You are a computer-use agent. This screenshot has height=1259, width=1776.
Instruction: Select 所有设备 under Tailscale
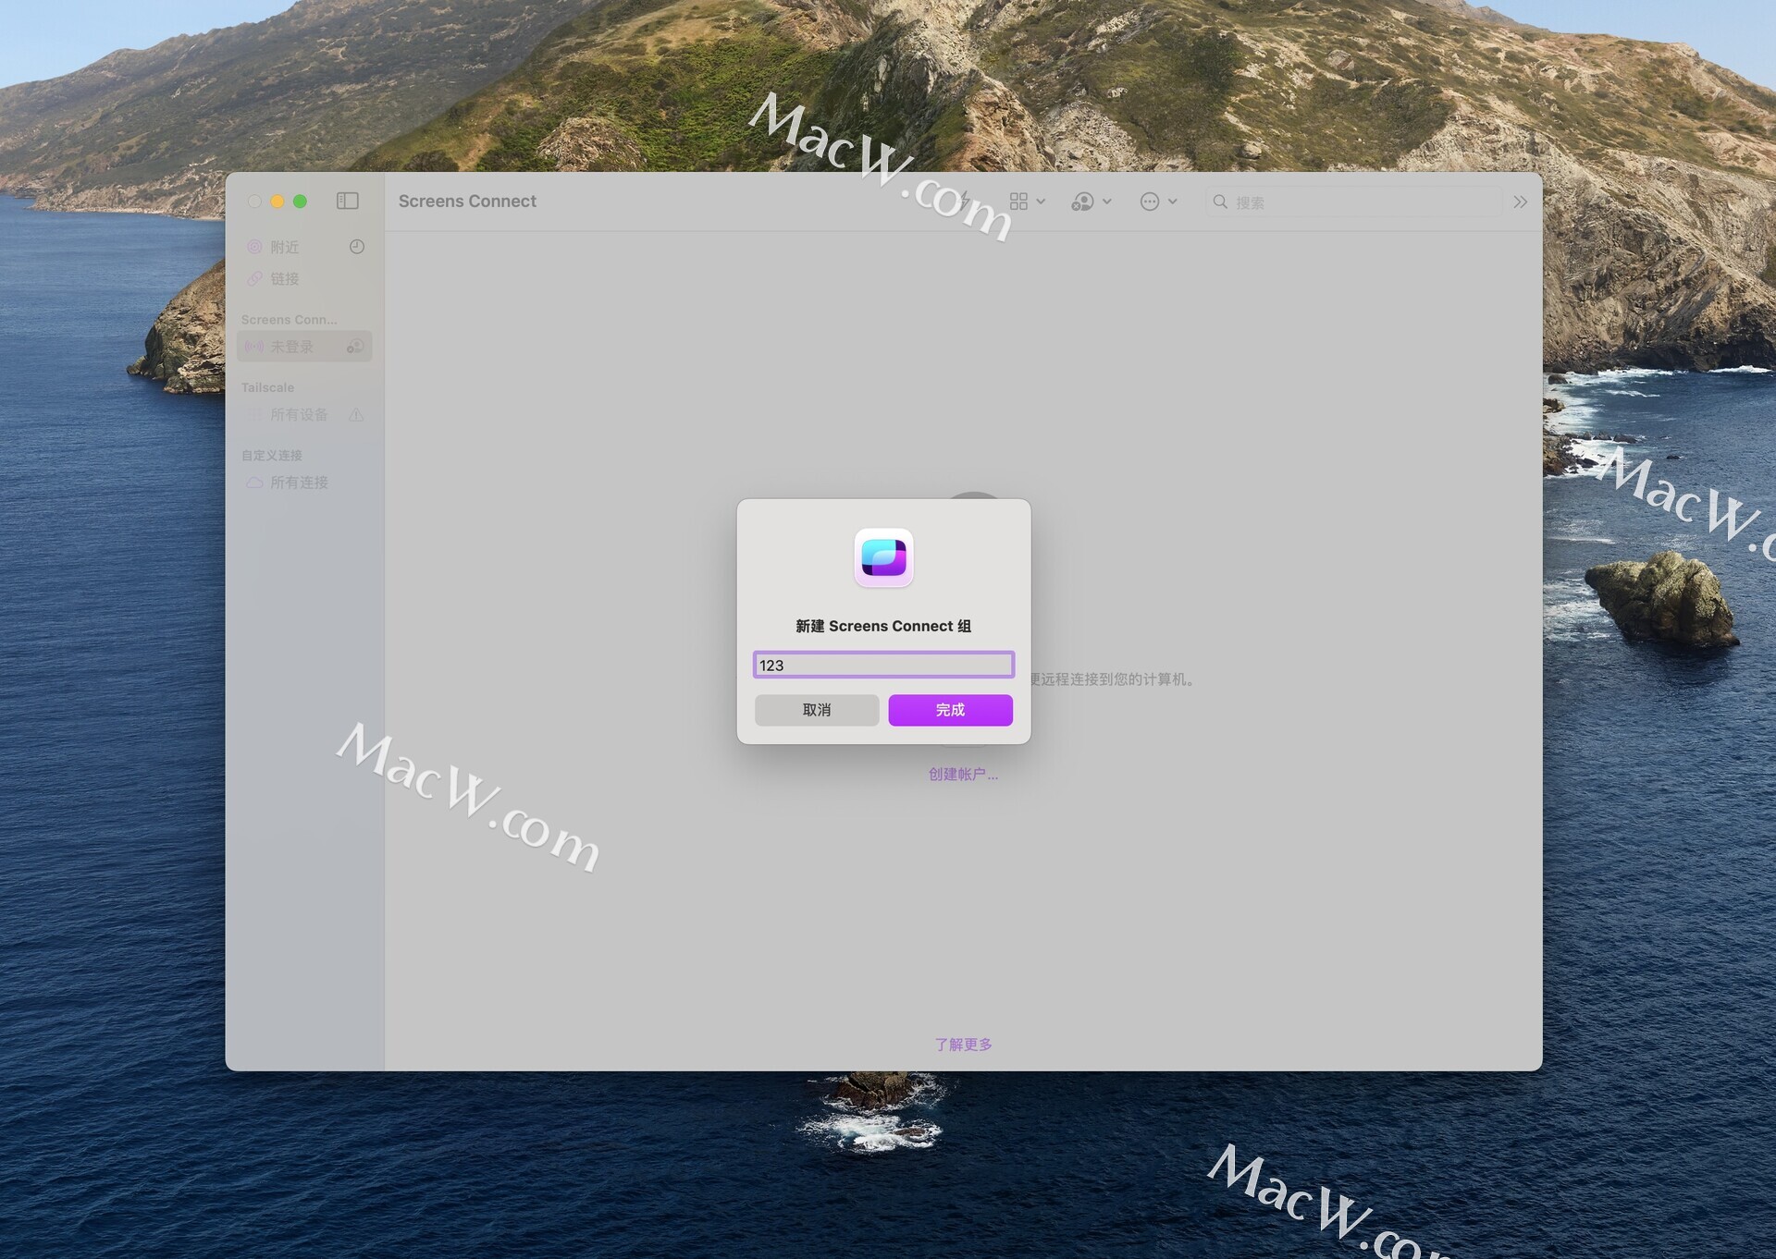[299, 415]
